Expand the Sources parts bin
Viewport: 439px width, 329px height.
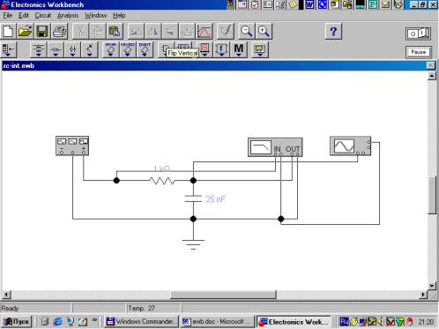click(x=39, y=49)
